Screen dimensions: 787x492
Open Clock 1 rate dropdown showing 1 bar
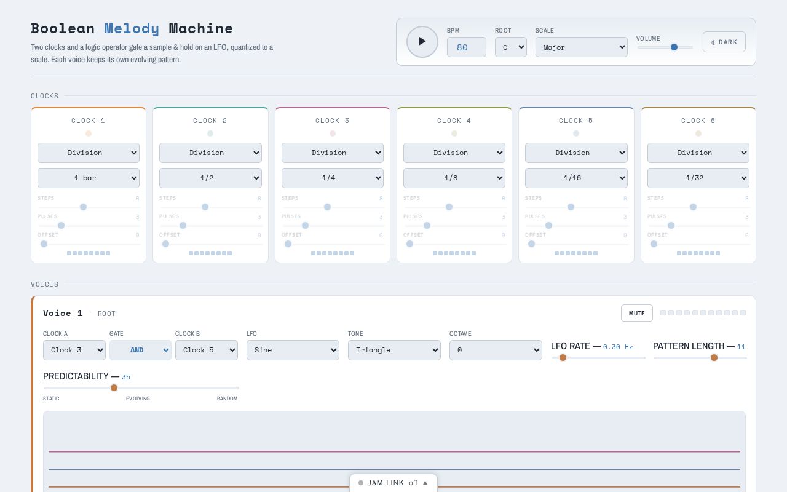[x=89, y=178]
